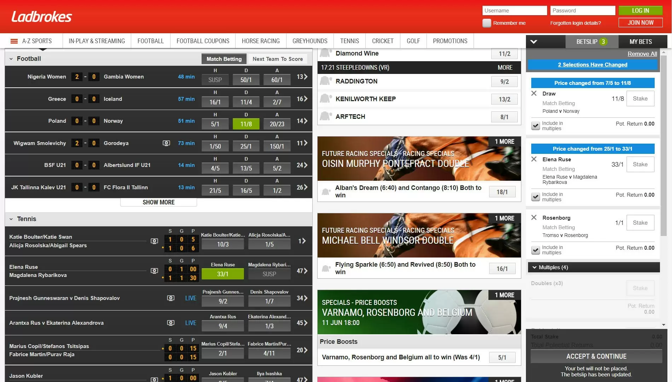Image resolution: width=672 pixels, height=382 pixels.
Task: Click jockey silks icon for Diamond Wine
Action: click(x=326, y=53)
